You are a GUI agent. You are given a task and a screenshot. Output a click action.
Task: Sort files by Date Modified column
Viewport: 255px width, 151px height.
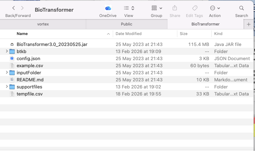(x=128, y=34)
